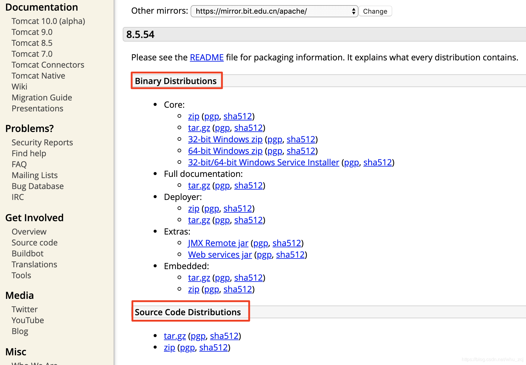
Task: Download the Core zip distribution
Action: tap(194, 116)
